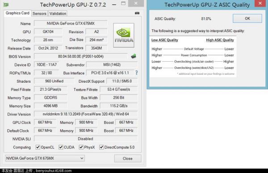Click the Pixel Fillrate field 21.3 GPixel/s
This screenshot has width=268, height=173.
click(50, 89)
